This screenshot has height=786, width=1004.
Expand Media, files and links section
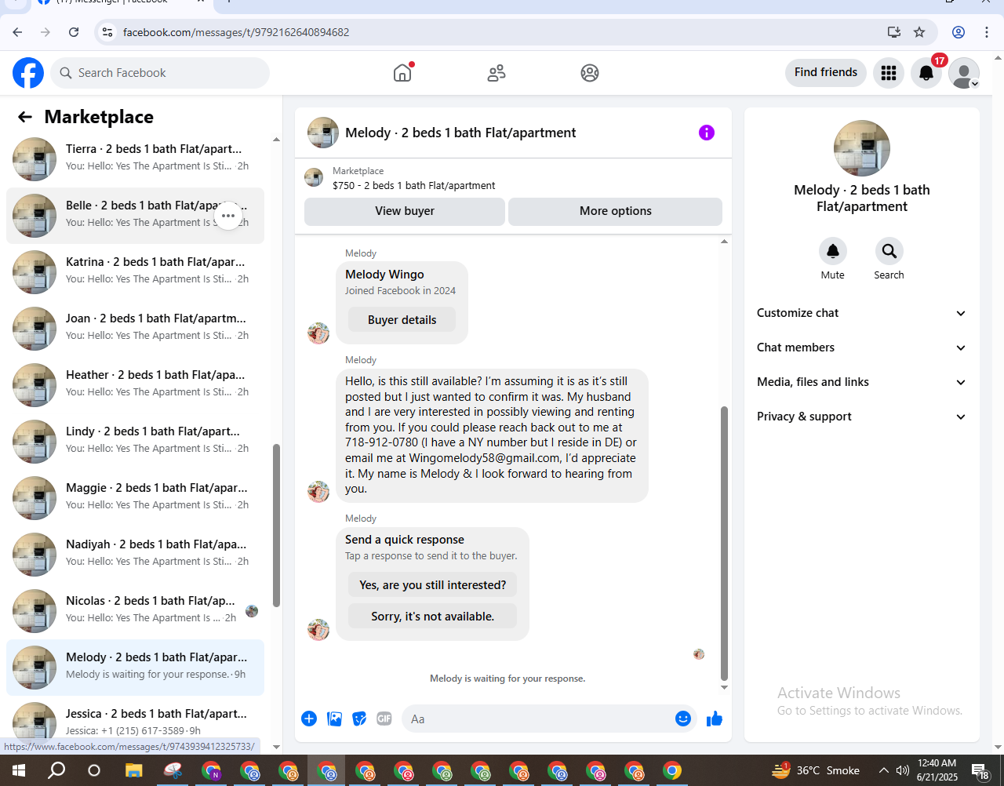[862, 382]
